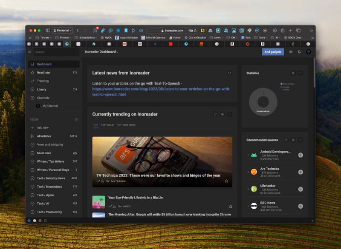Open the Statistics gadget settings gear
Screen dimensions: 341x249
click(x=293, y=73)
